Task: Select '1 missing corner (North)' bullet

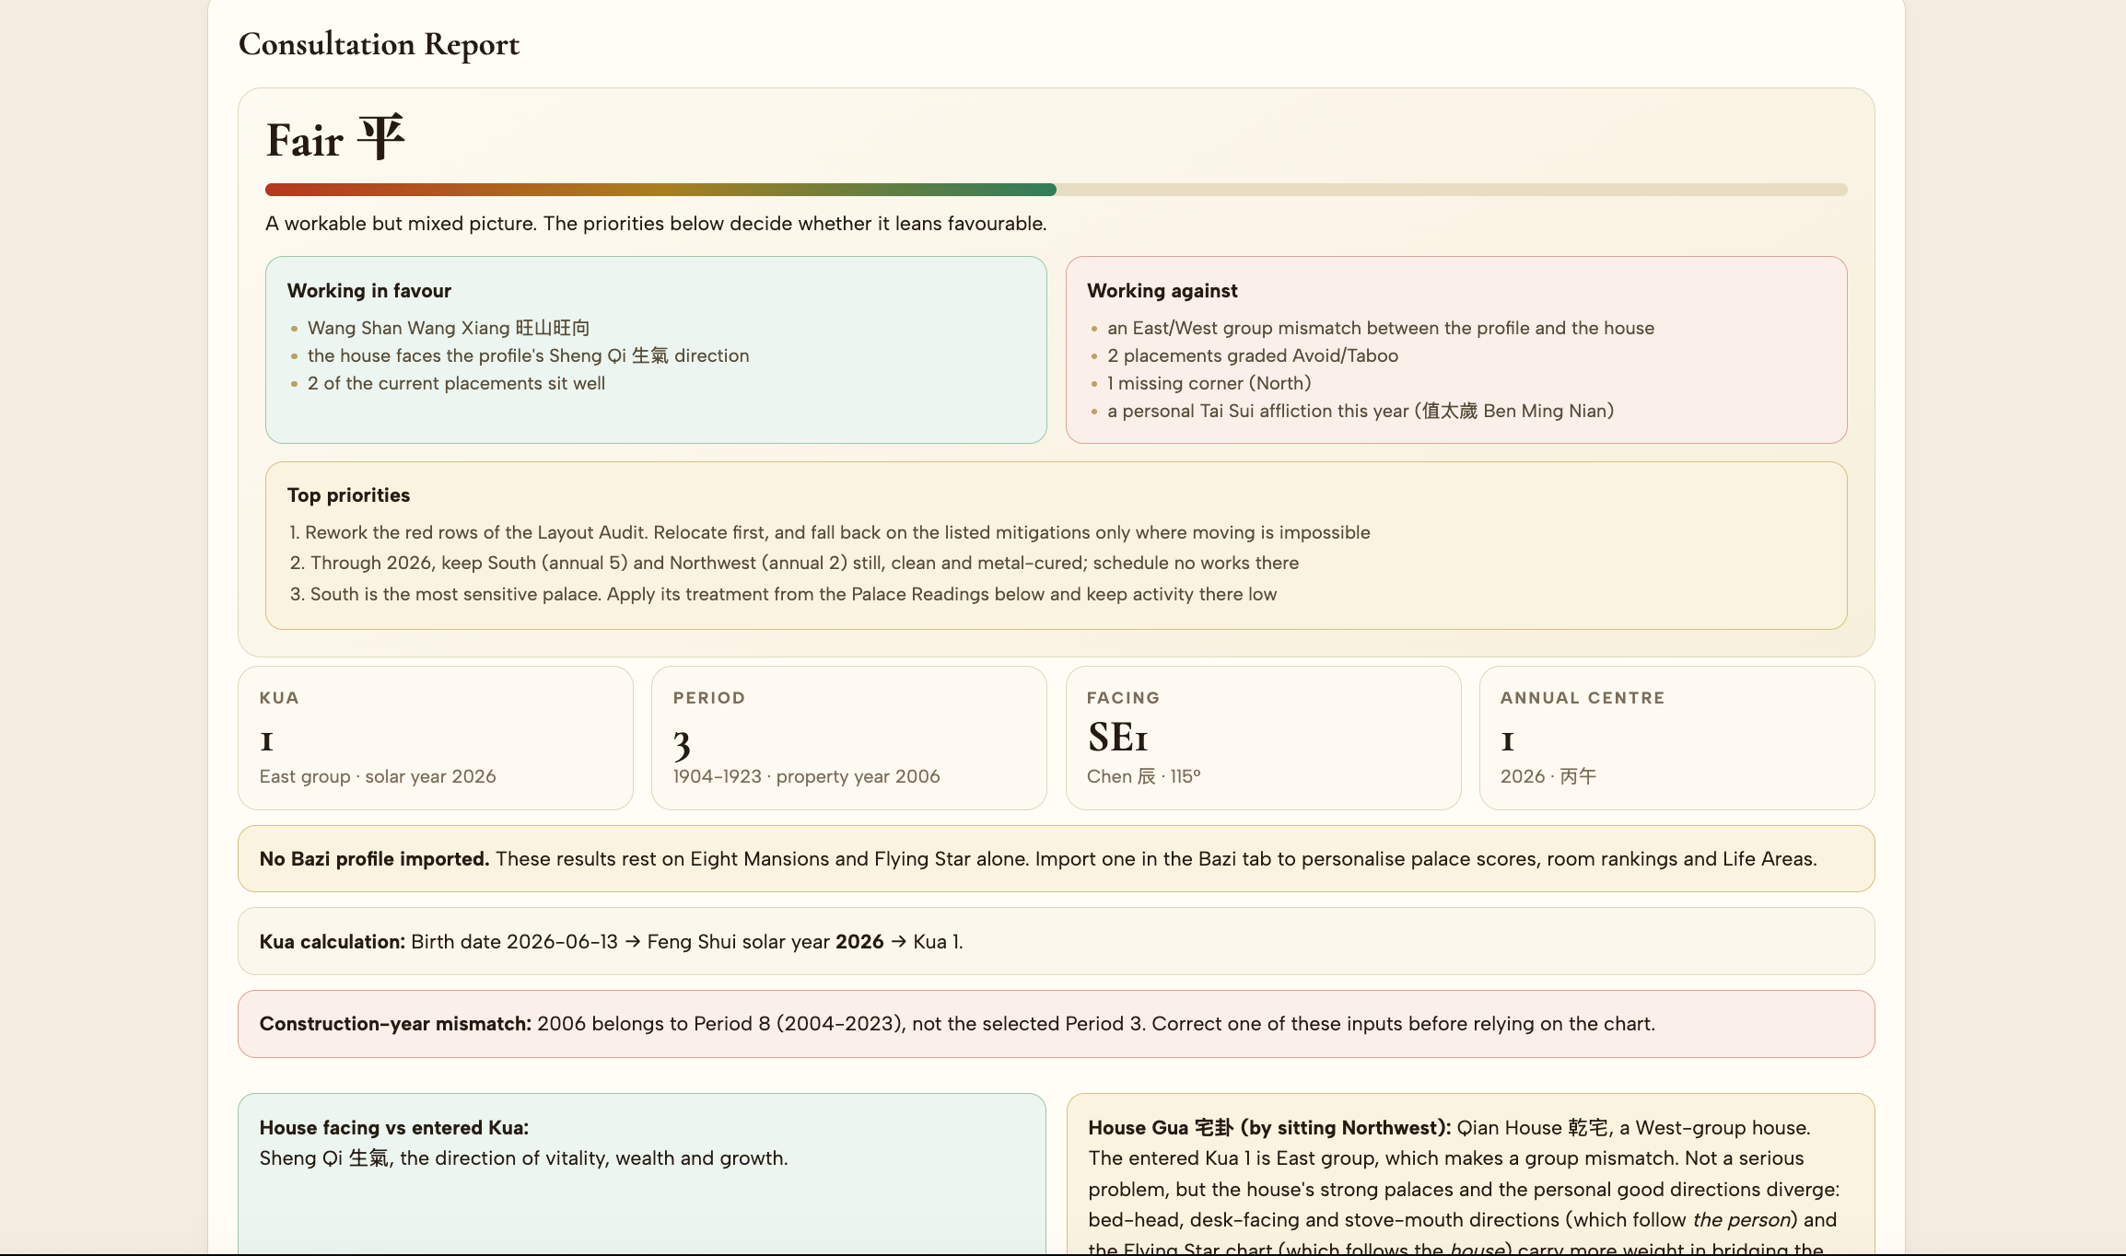Action: 1209,383
